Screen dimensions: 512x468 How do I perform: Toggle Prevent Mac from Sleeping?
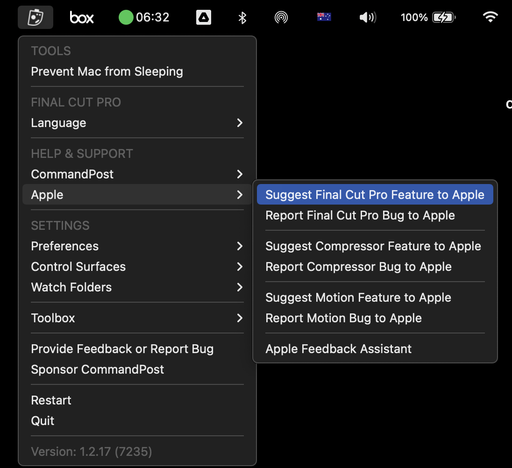coord(137,71)
